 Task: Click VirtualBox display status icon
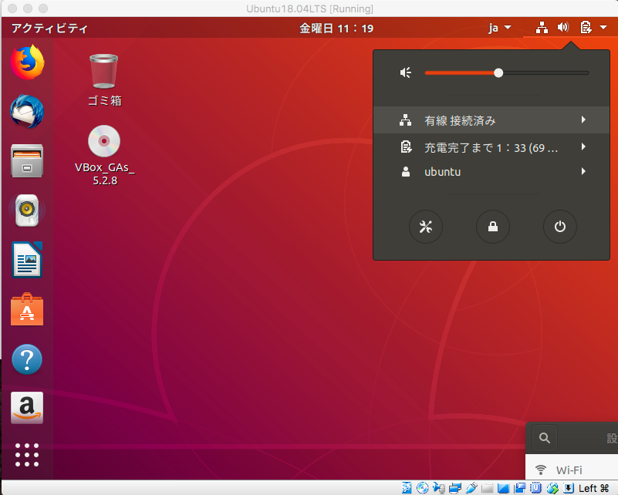tap(504, 488)
